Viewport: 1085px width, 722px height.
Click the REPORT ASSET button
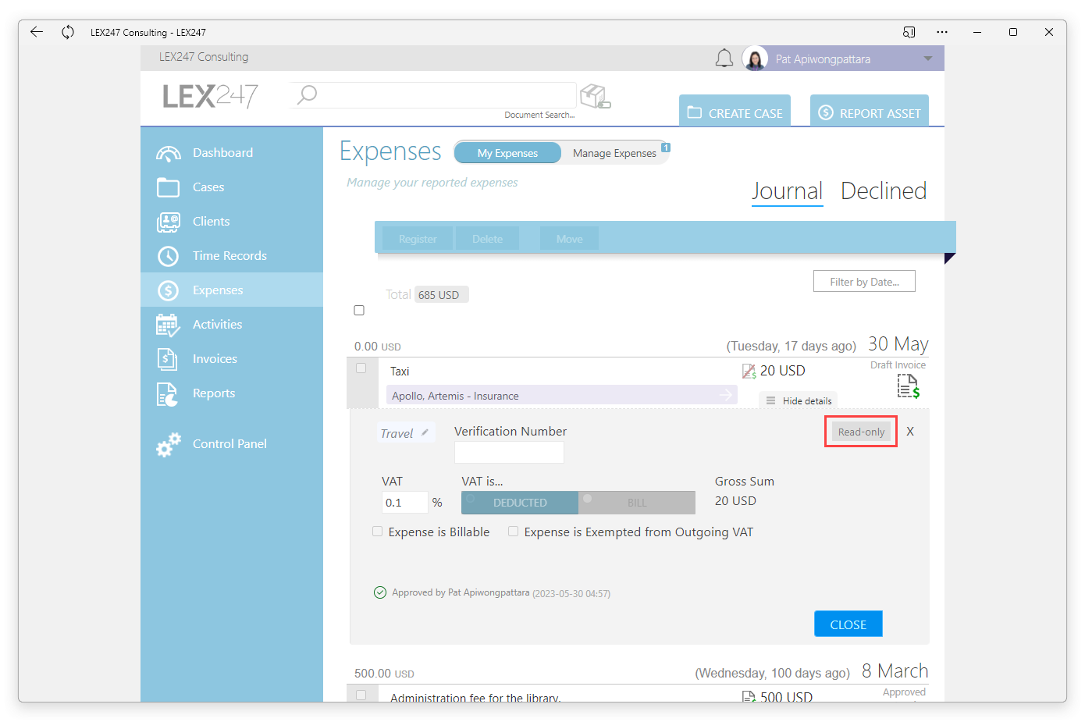point(870,111)
